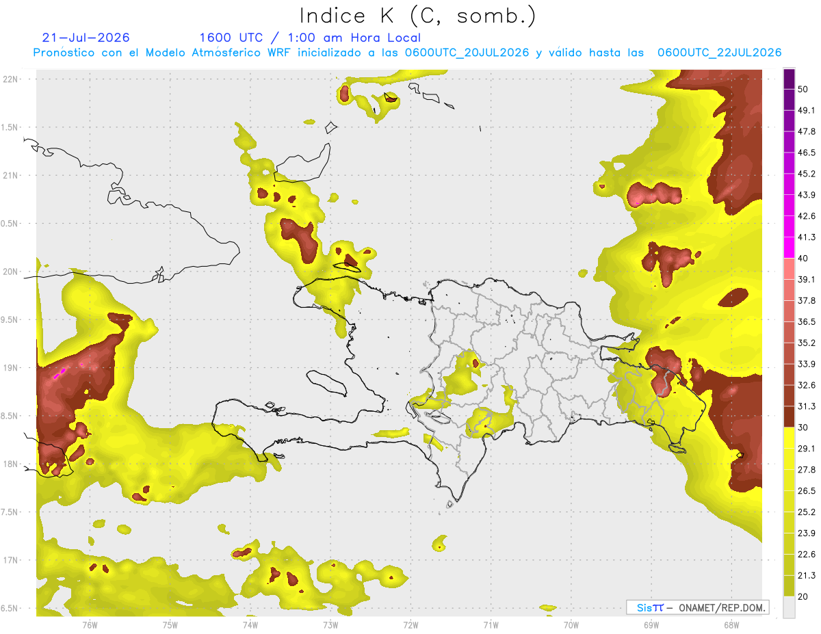Click the color scale value "23.9"
This screenshot has height=634, width=821.
point(807,533)
